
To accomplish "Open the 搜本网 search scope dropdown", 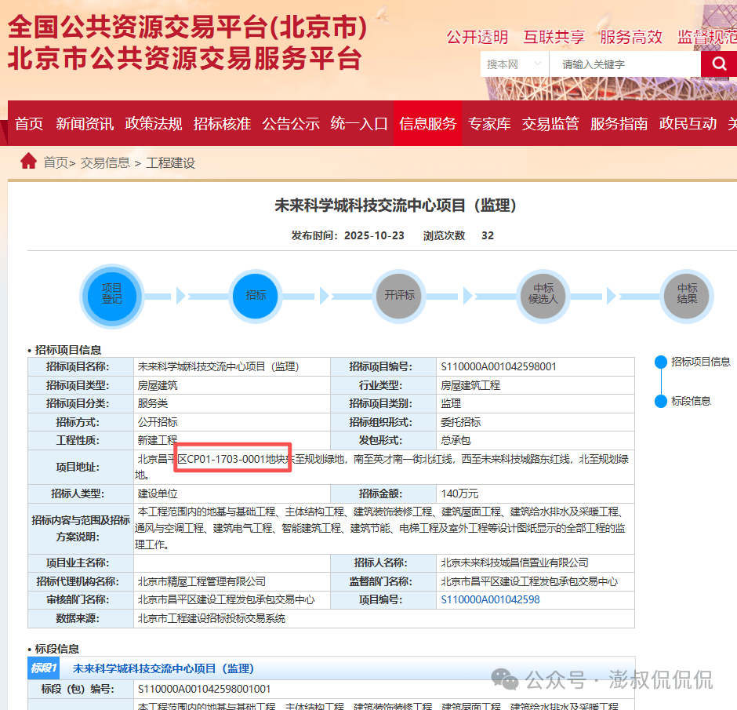I will (x=514, y=64).
